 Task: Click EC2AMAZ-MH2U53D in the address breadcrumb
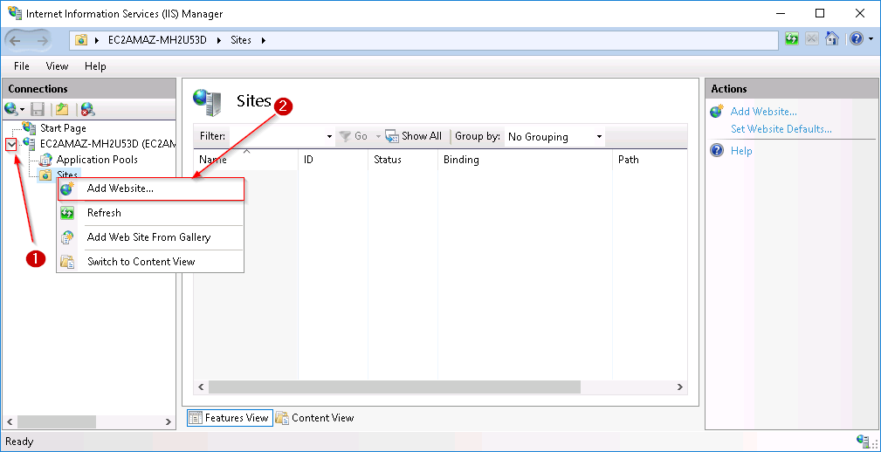(x=158, y=40)
